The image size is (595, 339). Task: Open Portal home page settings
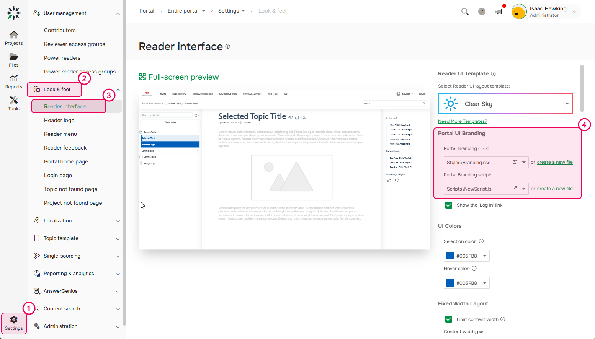66,161
